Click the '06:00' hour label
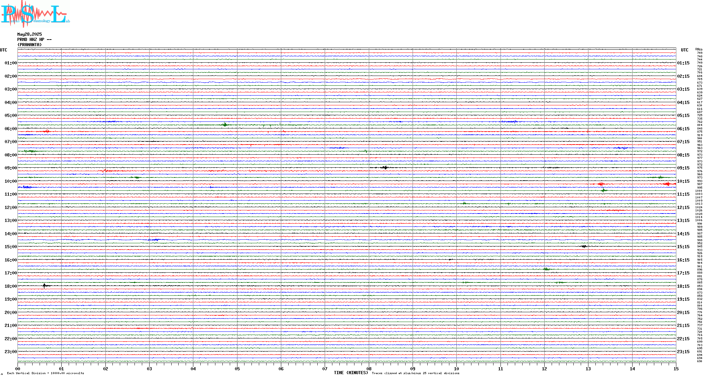The width and height of the screenshot is (704, 378). pyautogui.click(x=11, y=129)
